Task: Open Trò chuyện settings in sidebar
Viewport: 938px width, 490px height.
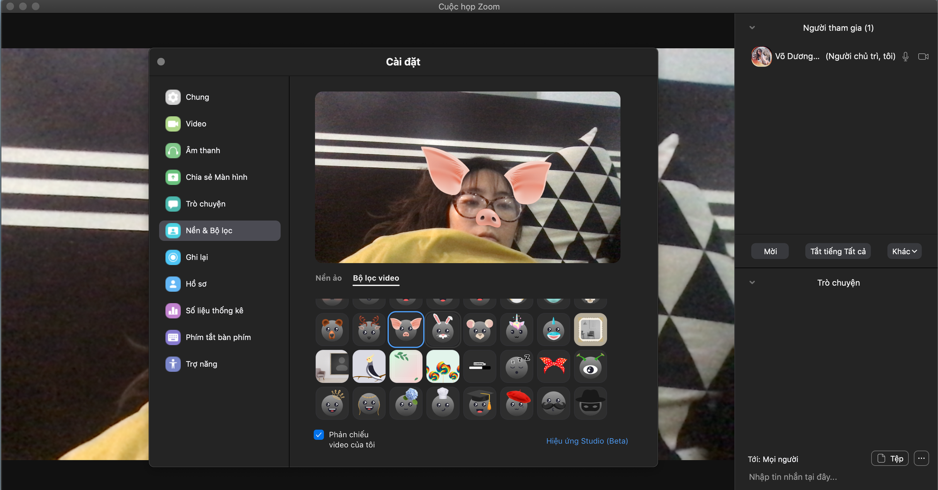Action: click(x=219, y=204)
